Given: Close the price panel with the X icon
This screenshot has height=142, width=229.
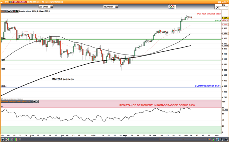Looking at the screenshot, I should 11,11.
